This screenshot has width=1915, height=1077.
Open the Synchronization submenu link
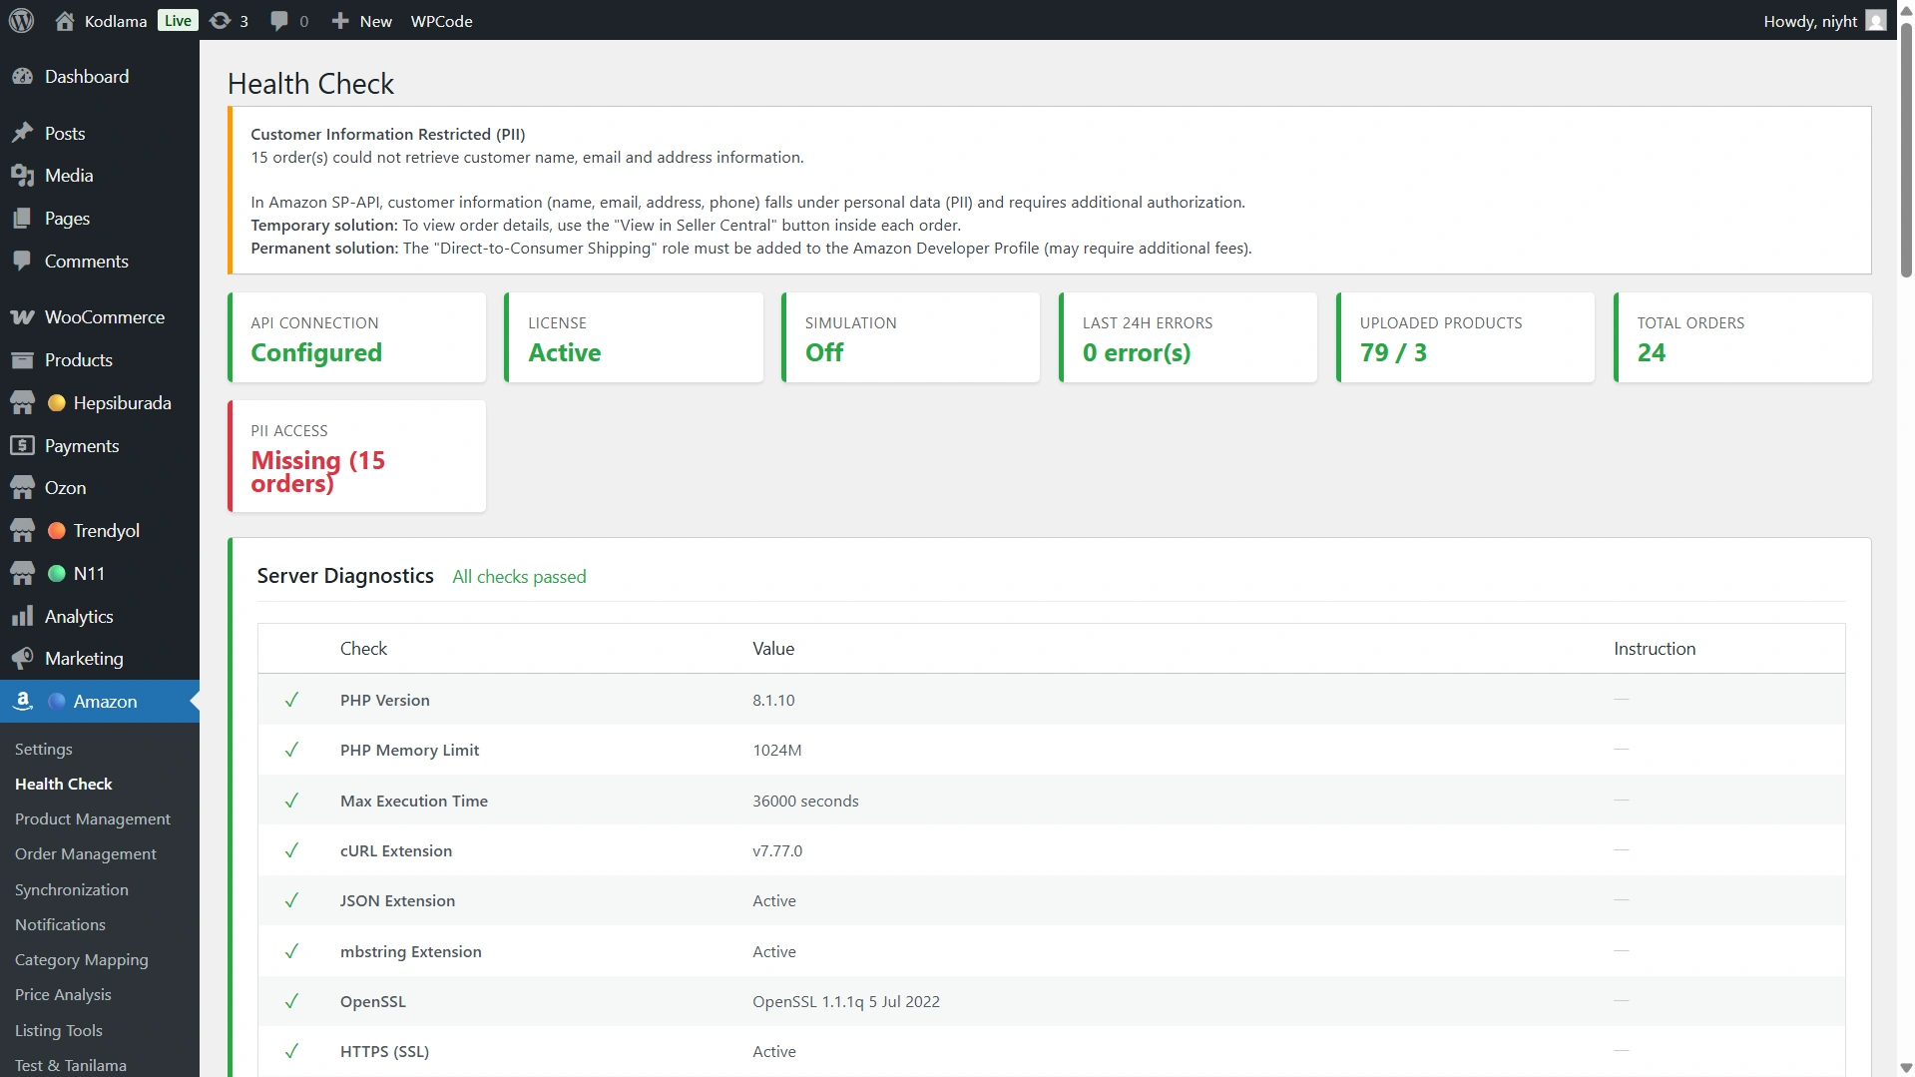[x=72, y=890]
